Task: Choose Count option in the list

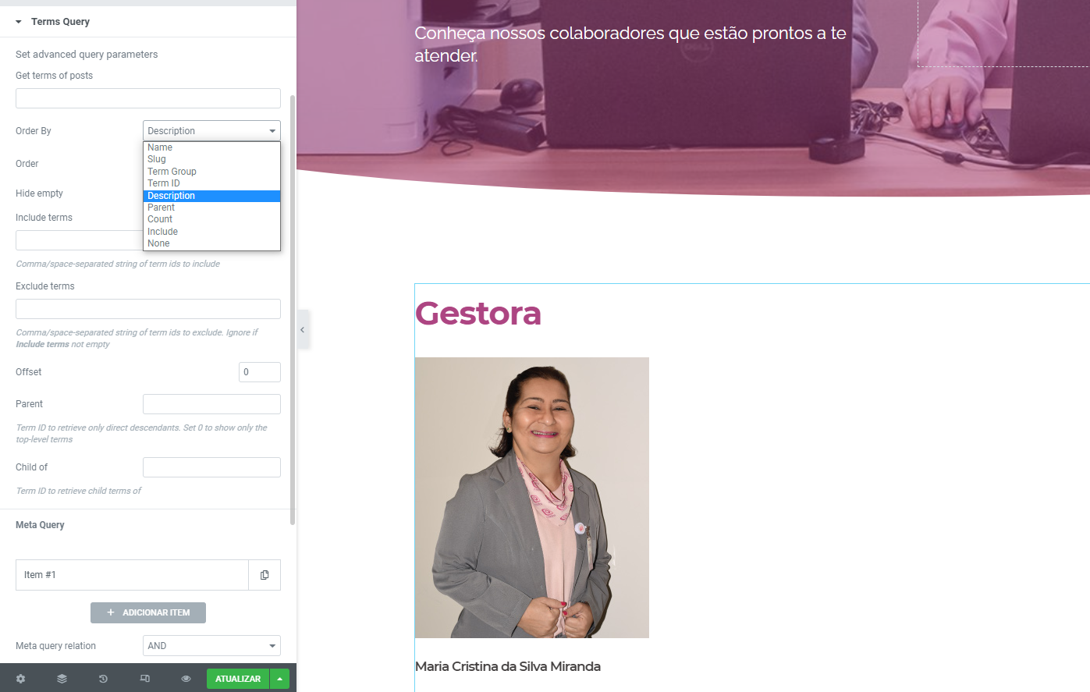Action: click(x=211, y=219)
